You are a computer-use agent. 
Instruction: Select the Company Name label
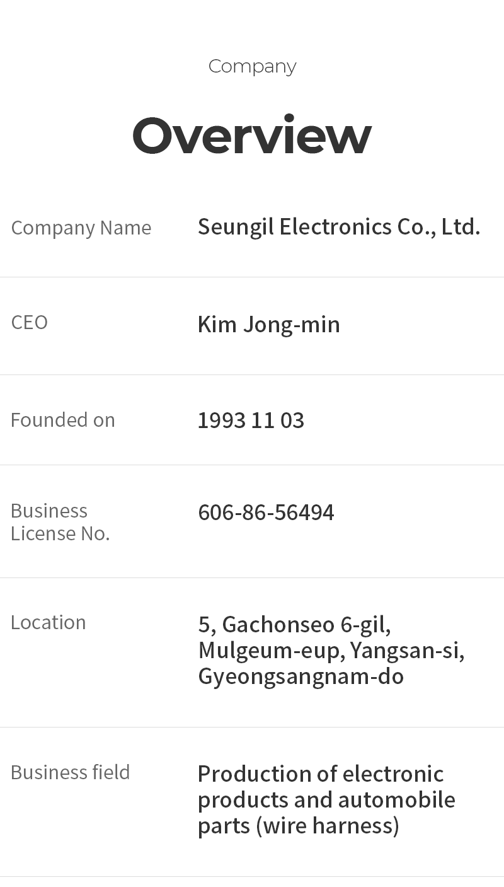pyautogui.click(x=81, y=228)
